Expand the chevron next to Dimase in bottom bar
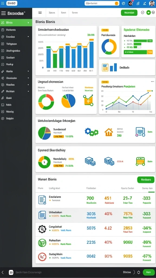 tap(134, 272)
